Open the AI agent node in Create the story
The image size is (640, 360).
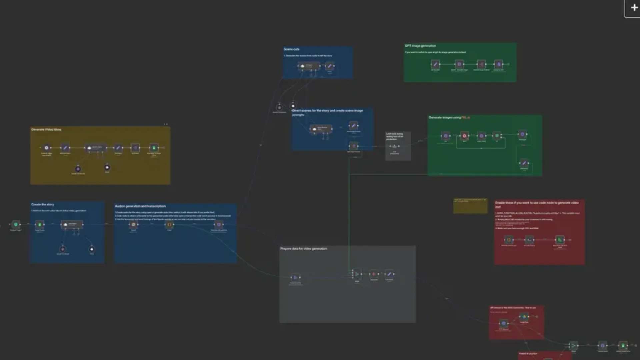72,225
